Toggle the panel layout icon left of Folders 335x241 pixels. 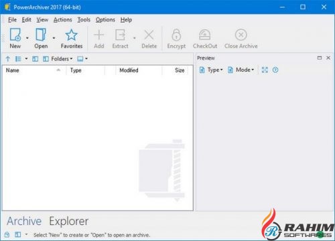click(35, 59)
